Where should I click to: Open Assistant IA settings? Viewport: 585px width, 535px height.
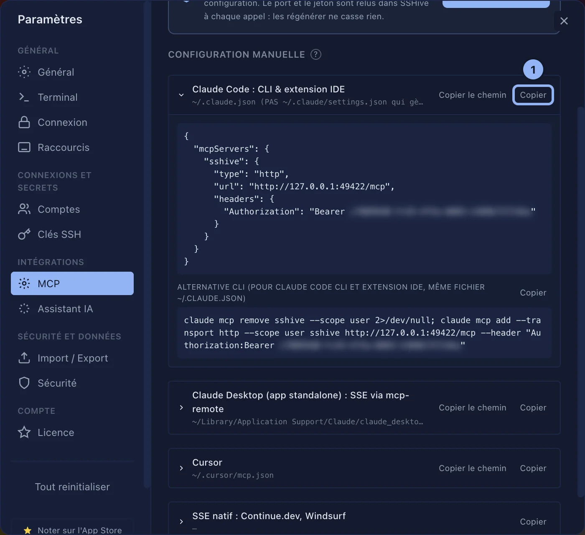(72, 309)
